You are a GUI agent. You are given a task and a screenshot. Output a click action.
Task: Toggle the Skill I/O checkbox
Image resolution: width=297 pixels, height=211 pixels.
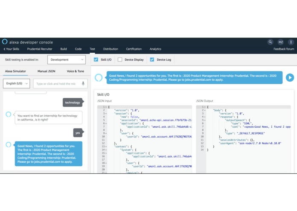[96, 60]
